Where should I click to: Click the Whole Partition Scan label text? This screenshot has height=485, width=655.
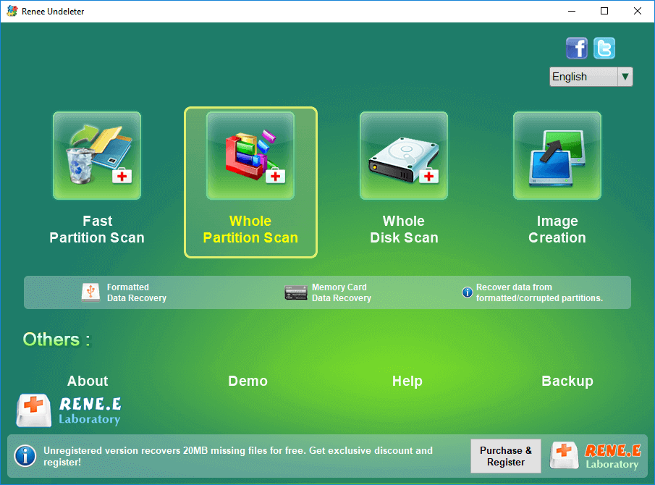click(250, 229)
